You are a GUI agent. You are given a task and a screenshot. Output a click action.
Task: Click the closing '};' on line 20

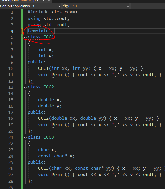click(30, 131)
